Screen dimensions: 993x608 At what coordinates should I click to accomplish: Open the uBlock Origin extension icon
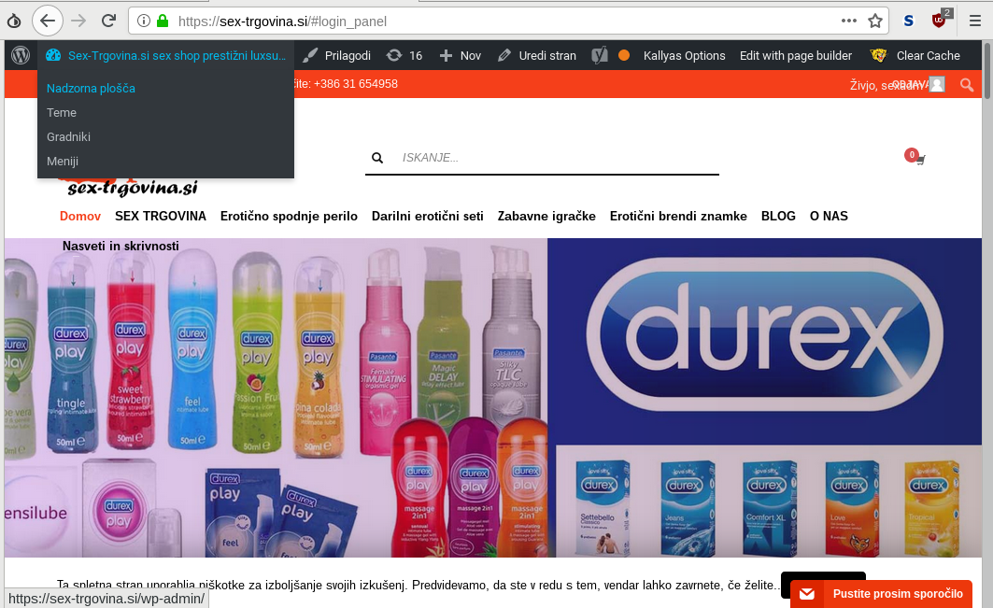pos(939,20)
